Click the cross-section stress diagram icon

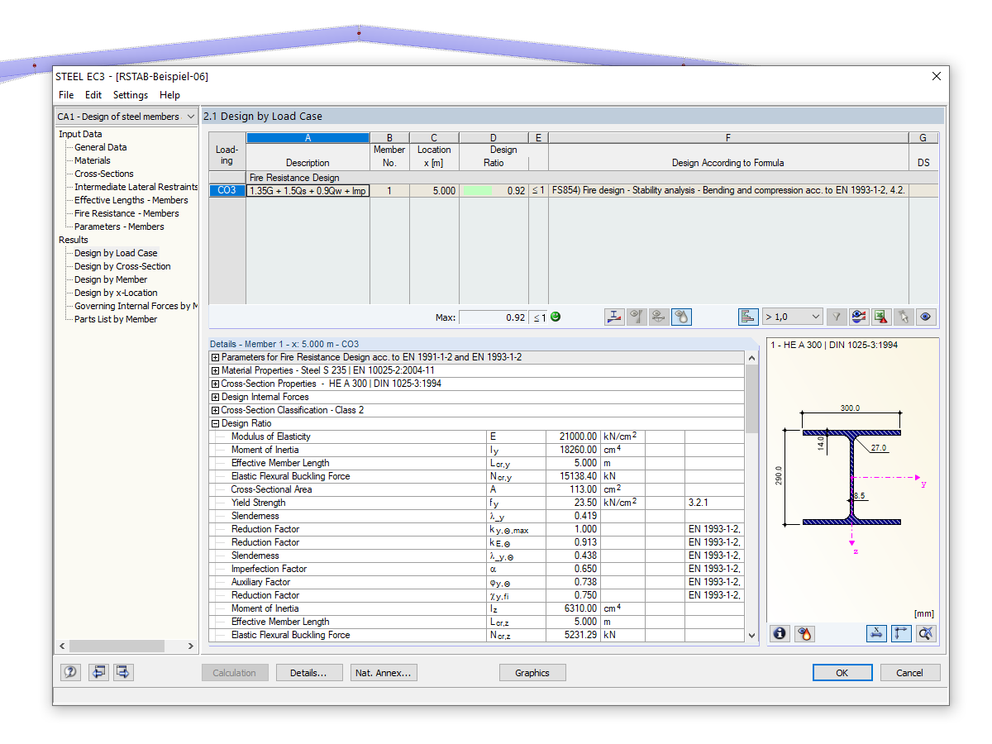(614, 317)
